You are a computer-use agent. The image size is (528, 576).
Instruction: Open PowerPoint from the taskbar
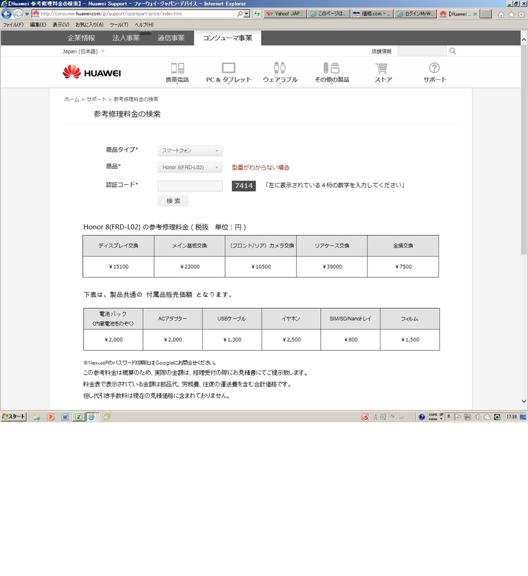pos(51,417)
